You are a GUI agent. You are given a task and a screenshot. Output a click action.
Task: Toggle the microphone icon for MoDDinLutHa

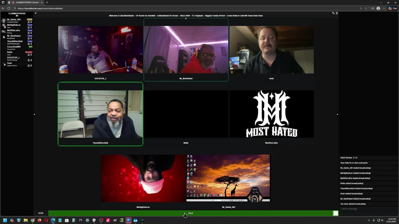(31, 33)
